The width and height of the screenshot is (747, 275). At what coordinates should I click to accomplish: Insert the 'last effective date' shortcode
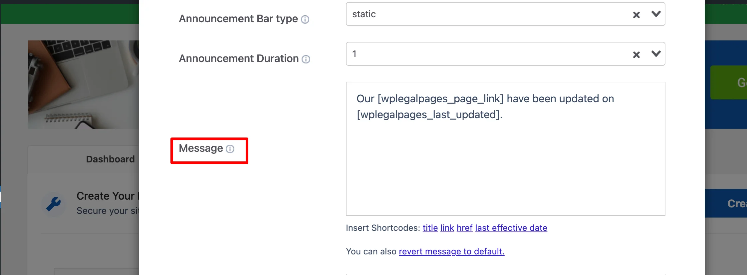tap(511, 228)
